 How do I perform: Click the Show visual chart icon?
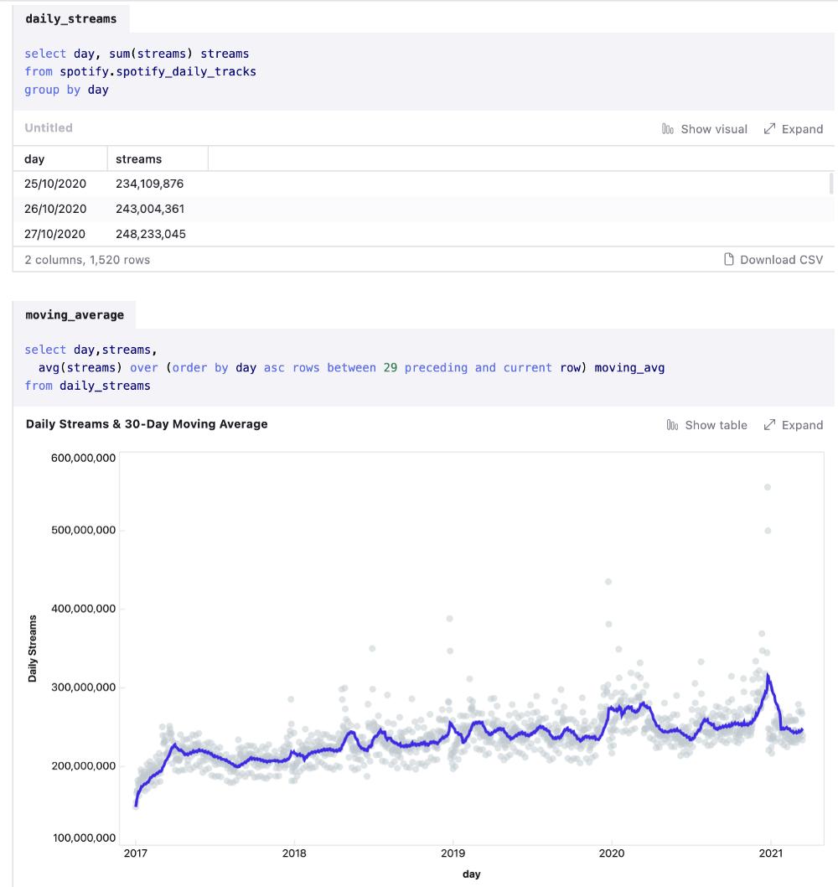[x=668, y=129]
